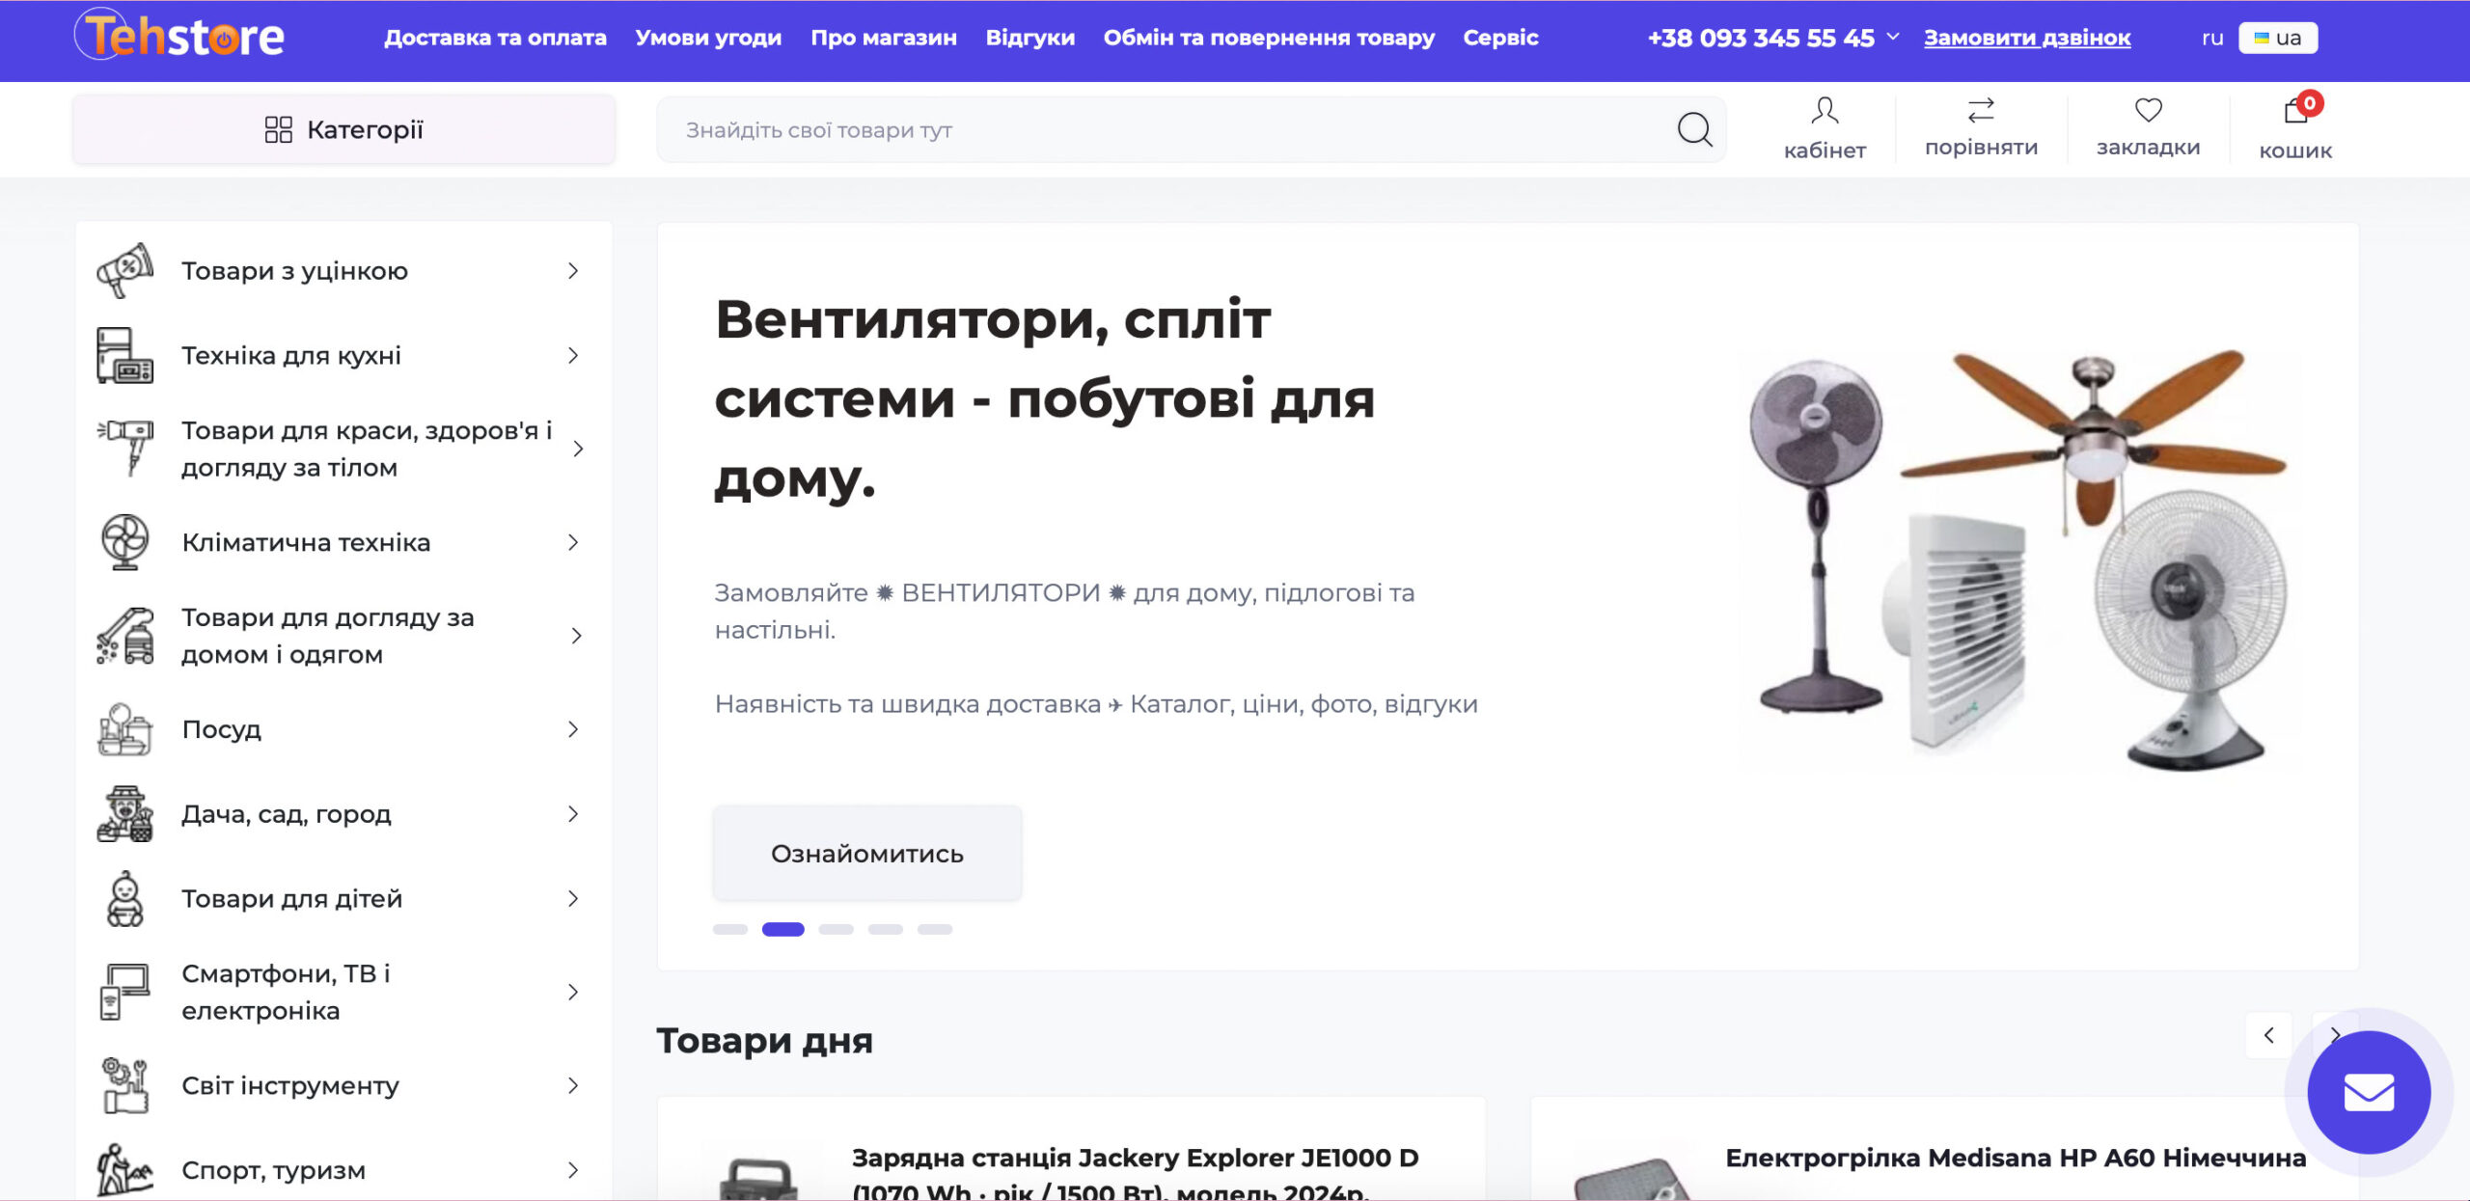Open the кошик shopping cart icon
2470x1201 pixels.
[2294, 112]
